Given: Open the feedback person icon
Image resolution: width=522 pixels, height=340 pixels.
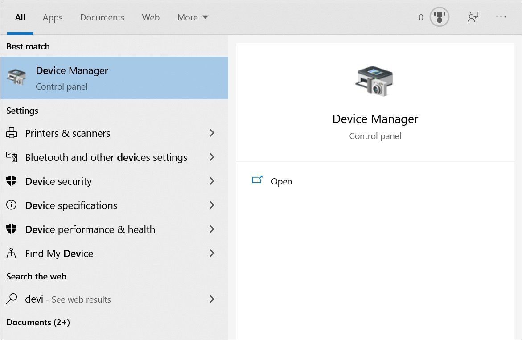Looking at the screenshot, I should [x=473, y=17].
